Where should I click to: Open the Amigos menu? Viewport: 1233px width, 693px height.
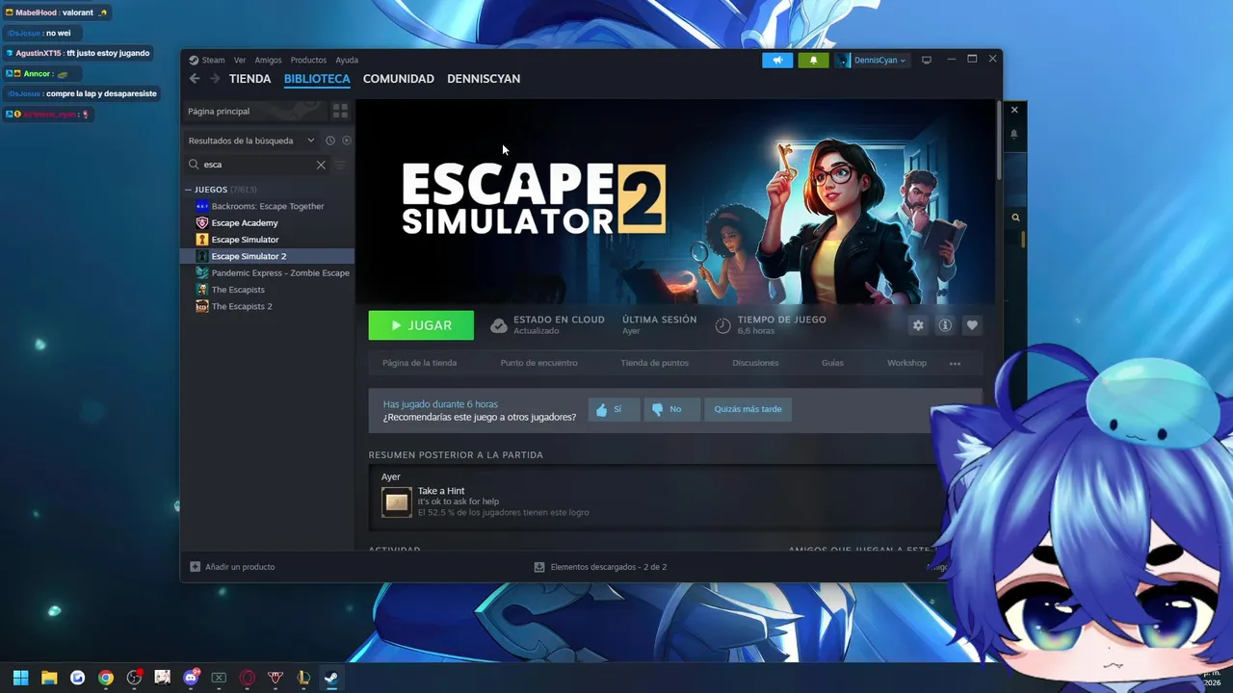click(268, 60)
